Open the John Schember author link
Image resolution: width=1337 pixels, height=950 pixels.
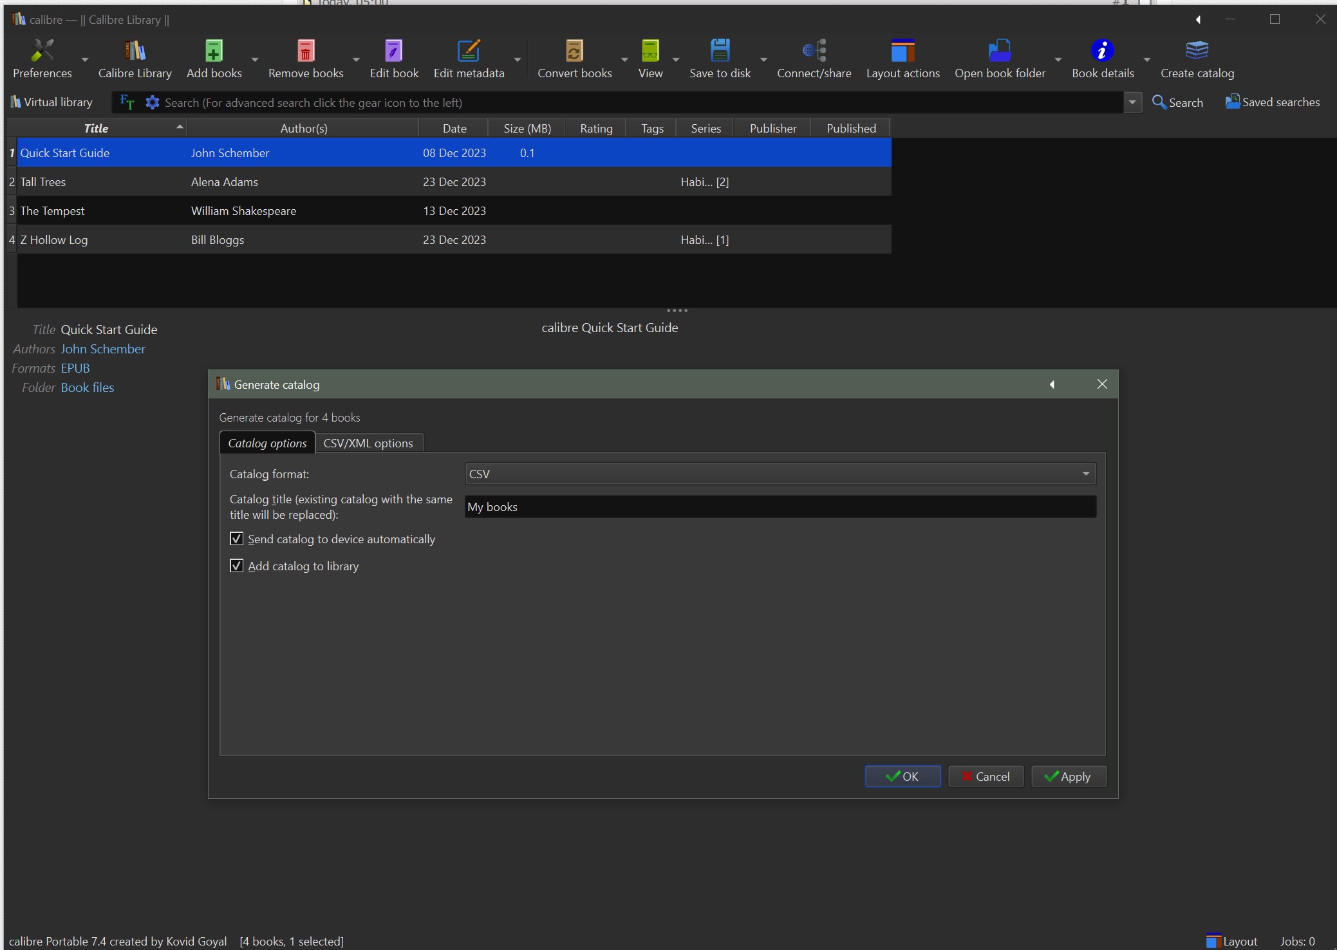(x=103, y=349)
